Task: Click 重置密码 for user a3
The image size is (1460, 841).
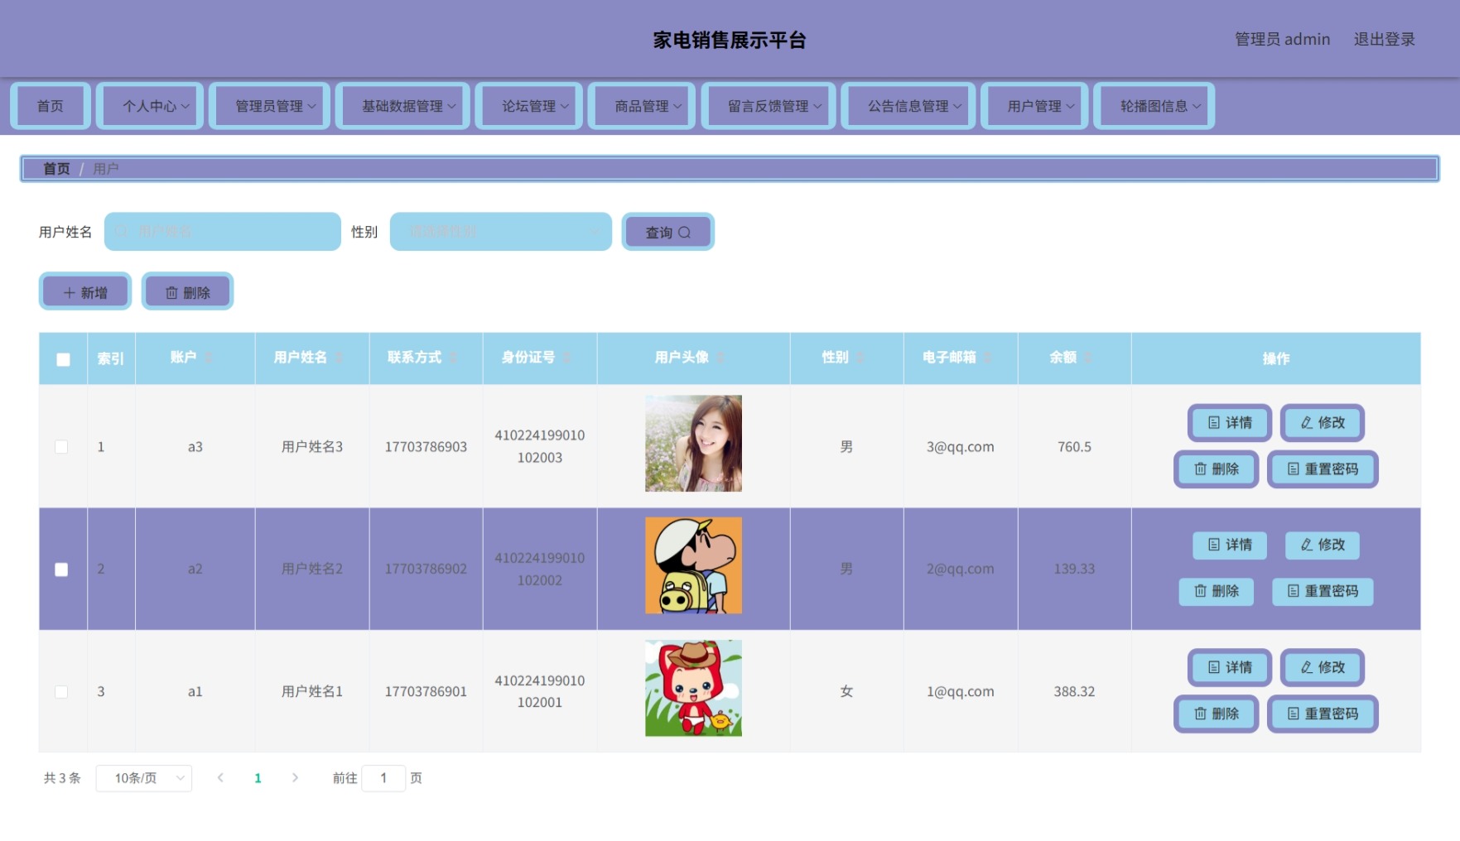Action: [1323, 469]
